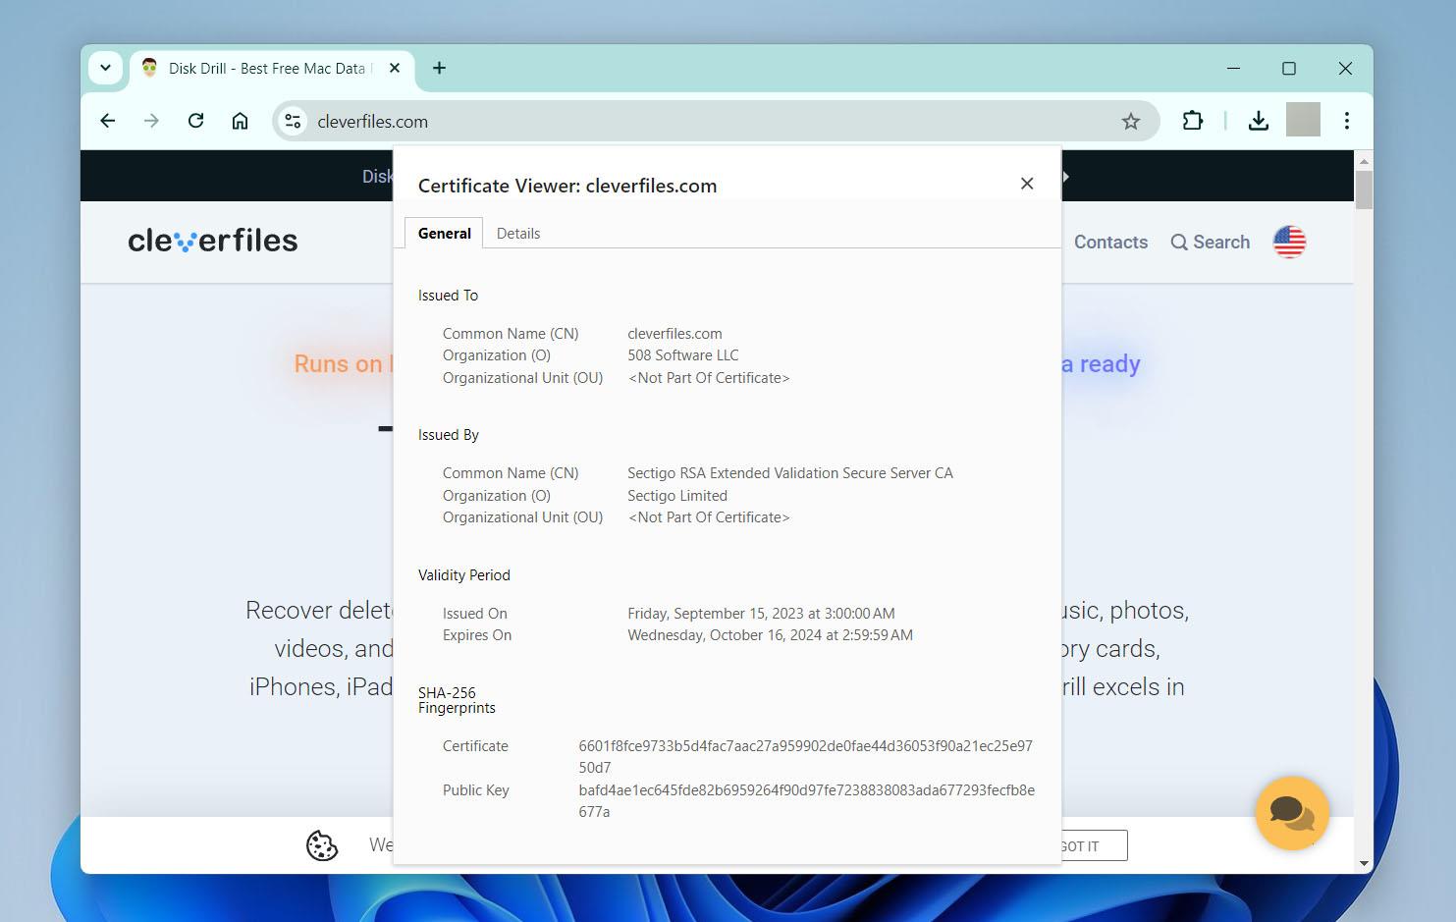Close the Certificate Viewer dialog
This screenshot has height=922, width=1456.
(1027, 184)
